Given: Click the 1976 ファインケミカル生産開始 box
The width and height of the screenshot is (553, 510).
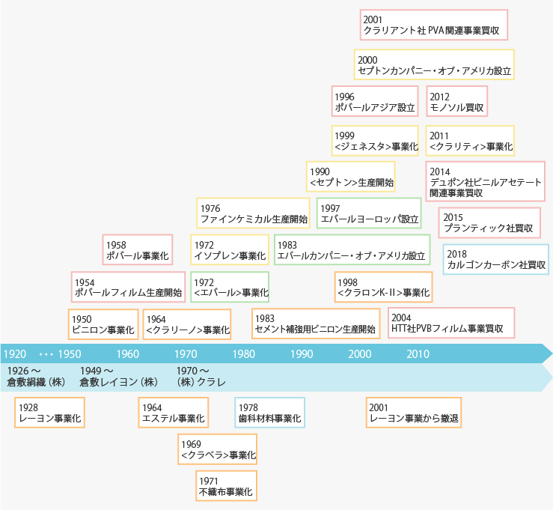Looking at the screenshot, I should [253, 213].
